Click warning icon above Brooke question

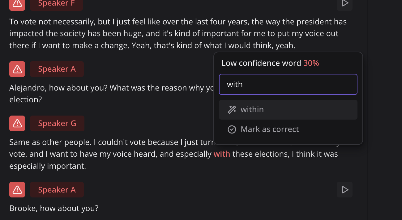click(17, 189)
